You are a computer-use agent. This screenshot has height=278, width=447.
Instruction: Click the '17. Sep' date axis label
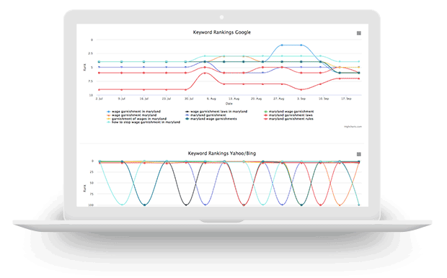346,99
